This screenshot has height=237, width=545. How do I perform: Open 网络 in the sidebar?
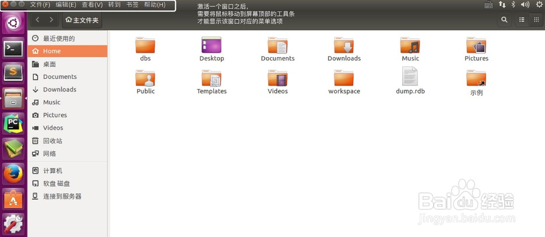click(68, 154)
